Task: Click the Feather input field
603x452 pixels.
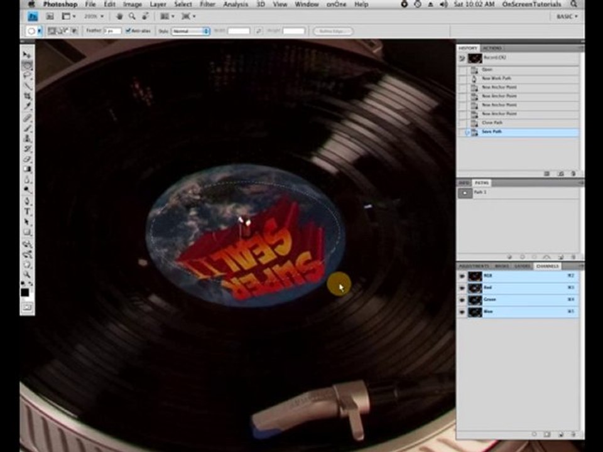Action: (x=112, y=31)
